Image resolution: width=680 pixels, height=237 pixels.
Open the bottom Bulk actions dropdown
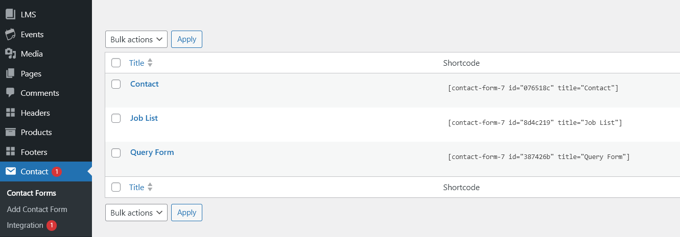136,213
